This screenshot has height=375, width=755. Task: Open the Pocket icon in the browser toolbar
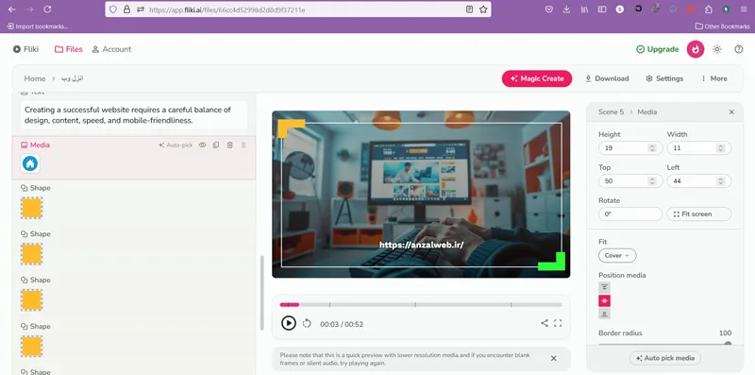coord(549,9)
